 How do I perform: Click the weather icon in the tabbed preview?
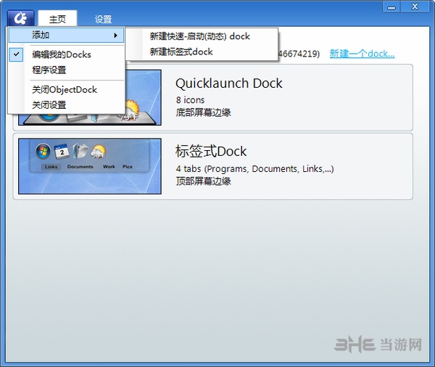pos(98,152)
